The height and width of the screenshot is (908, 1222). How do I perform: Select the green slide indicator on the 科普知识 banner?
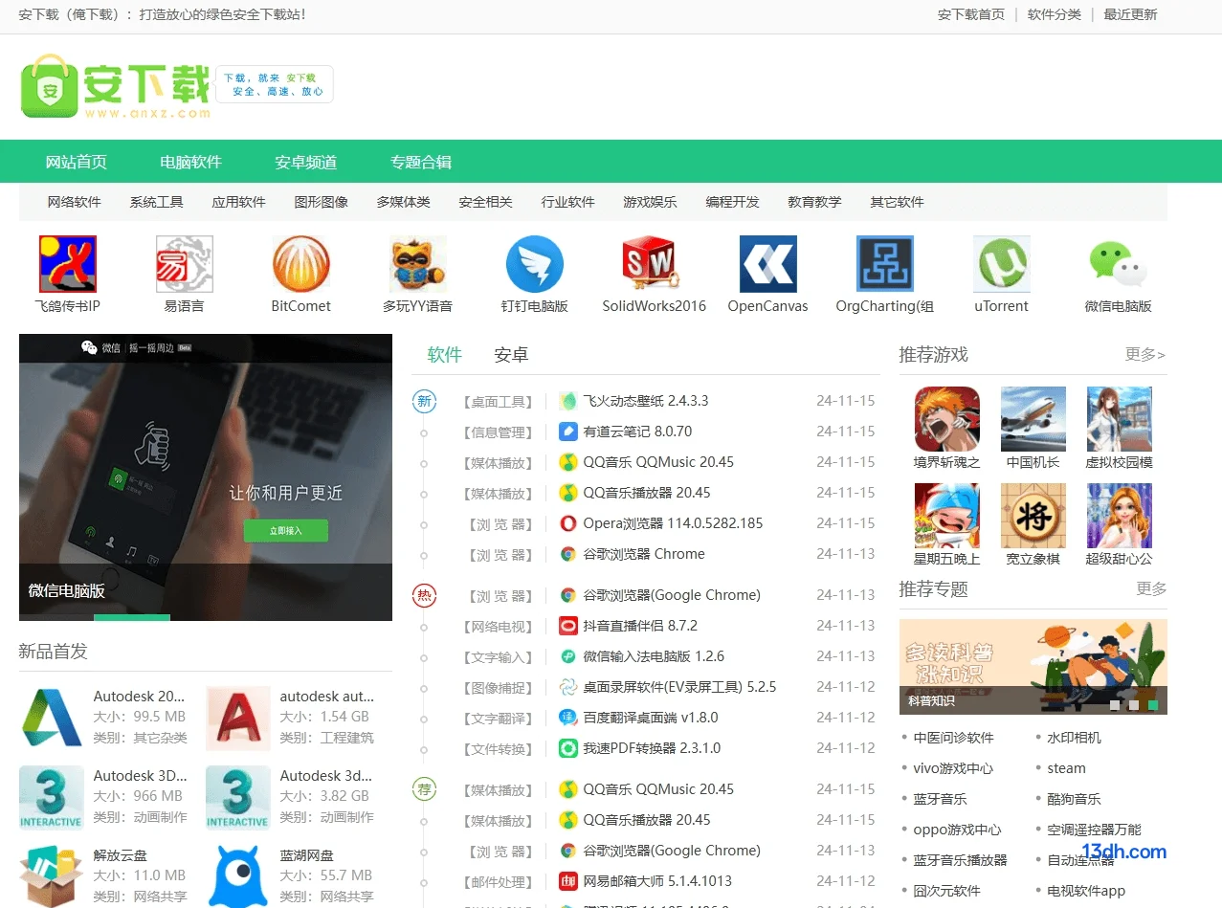1153,705
